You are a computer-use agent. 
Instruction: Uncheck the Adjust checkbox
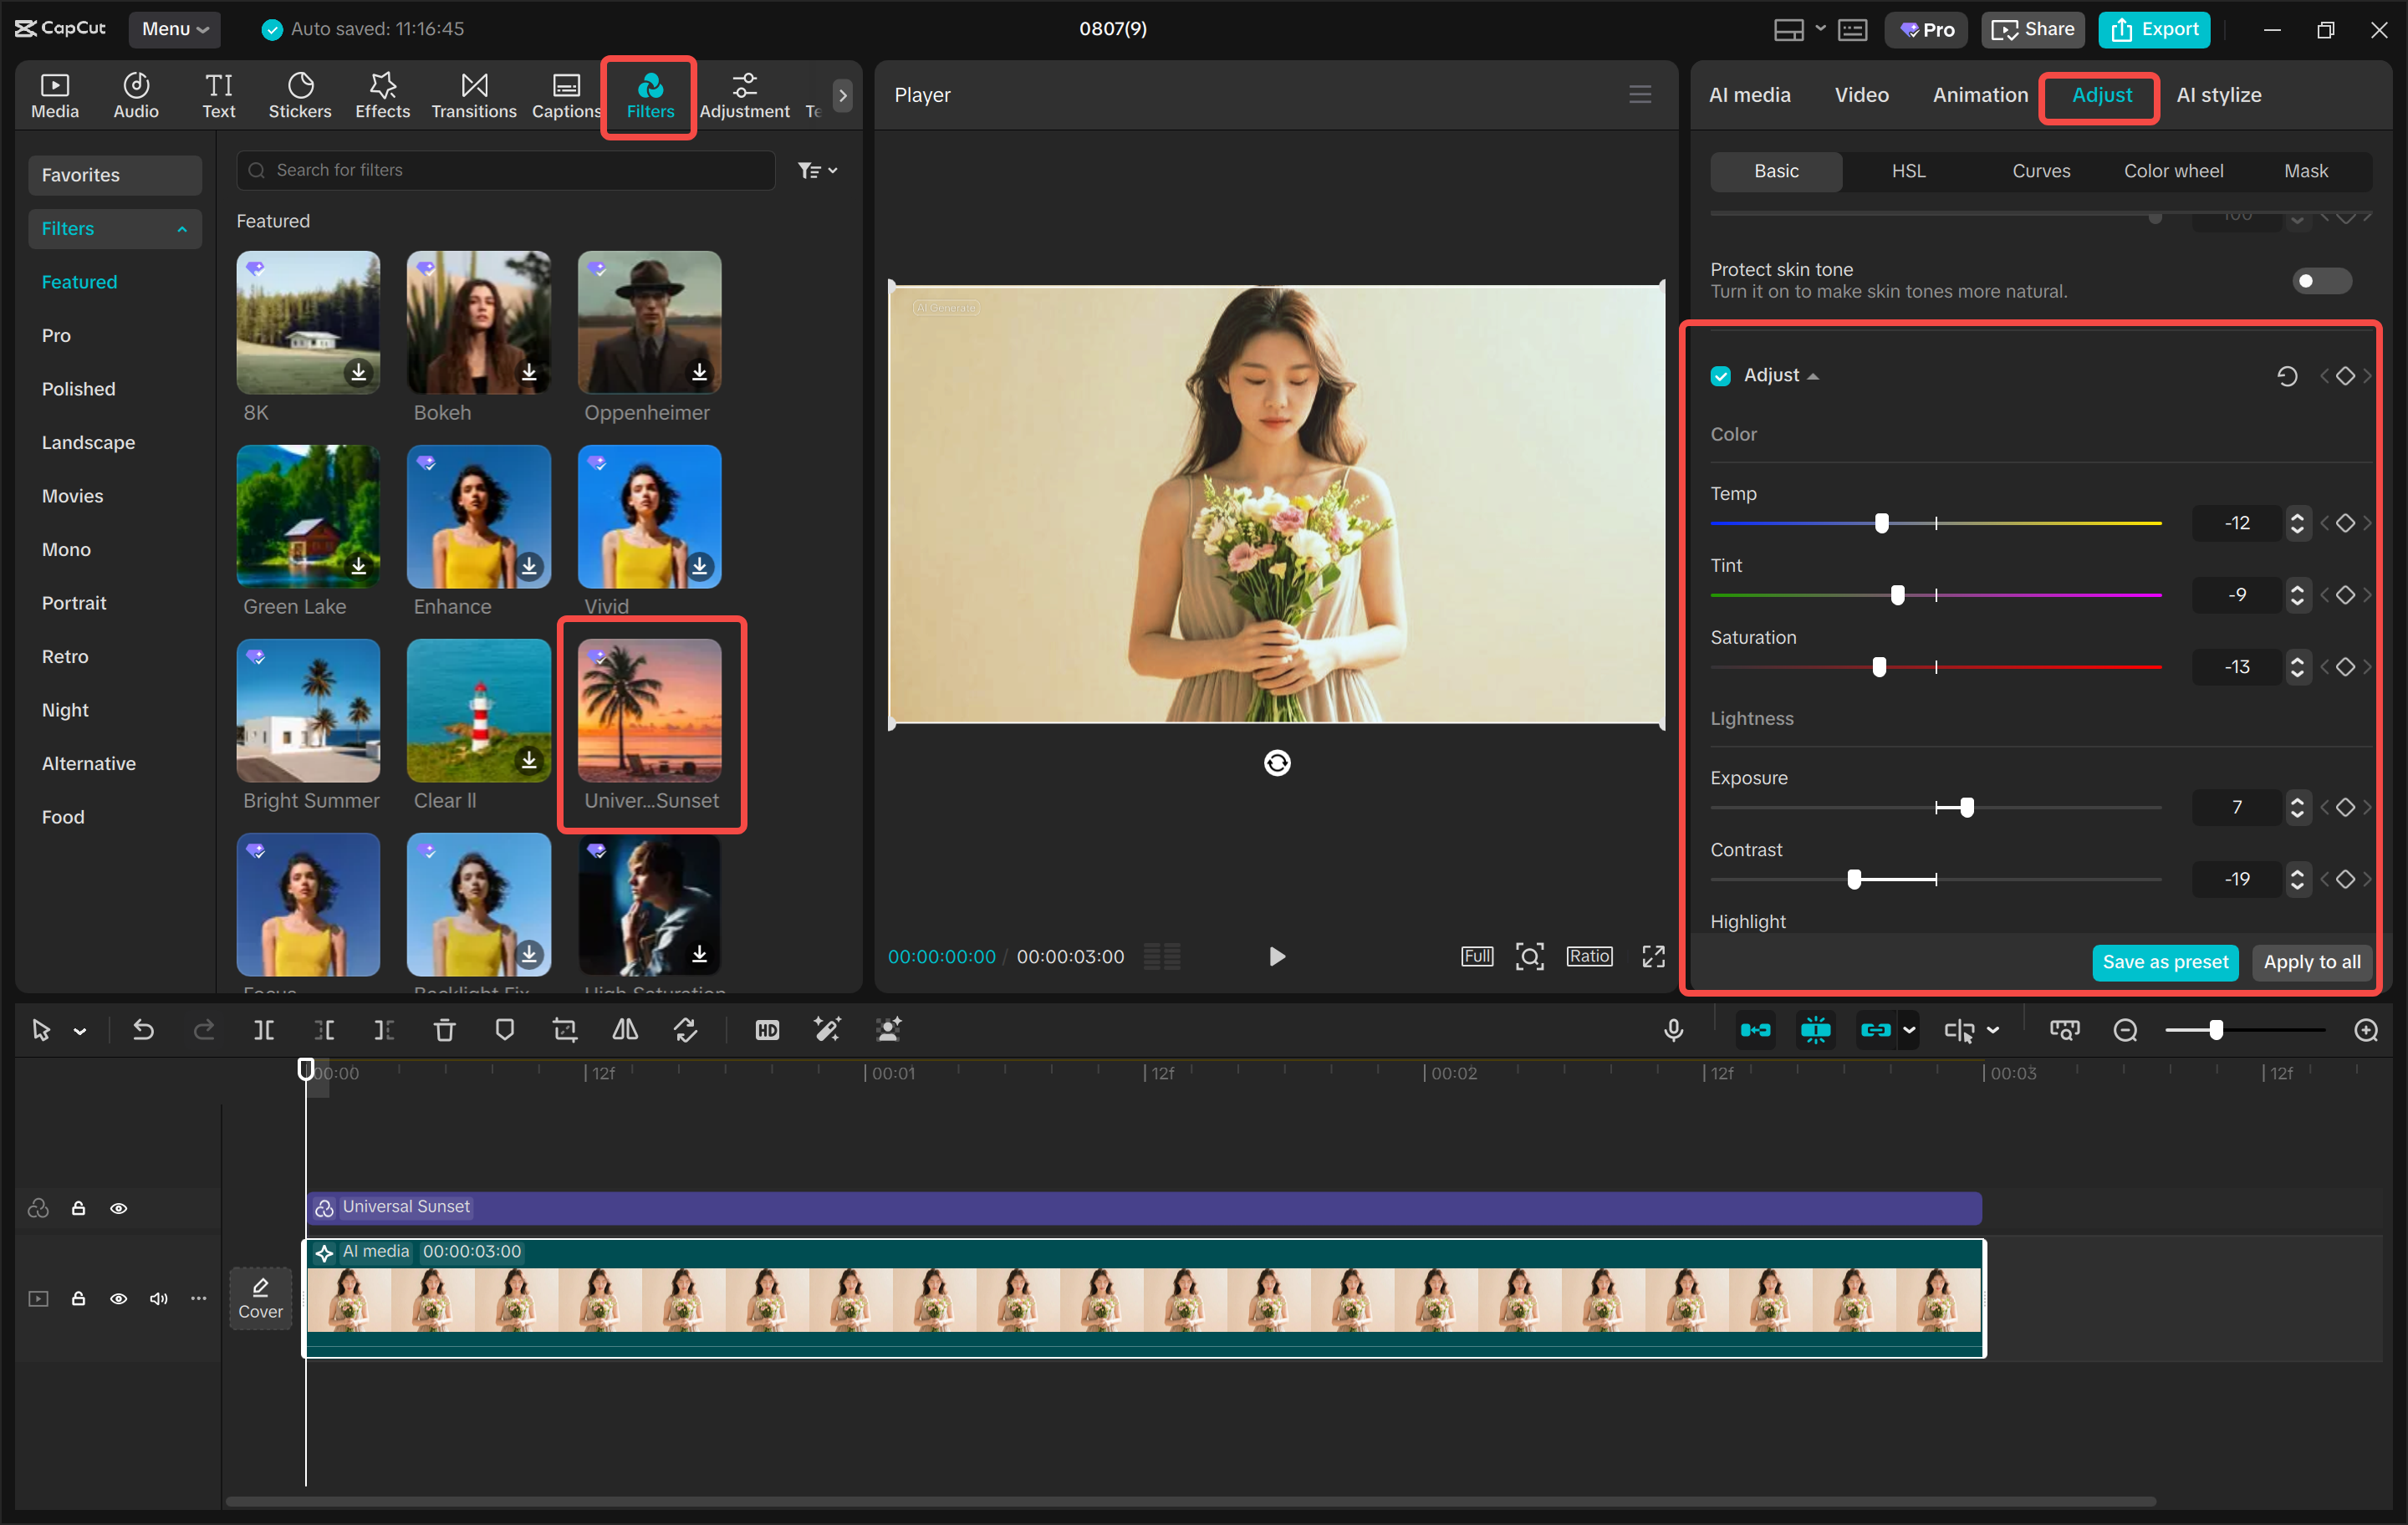click(1721, 376)
